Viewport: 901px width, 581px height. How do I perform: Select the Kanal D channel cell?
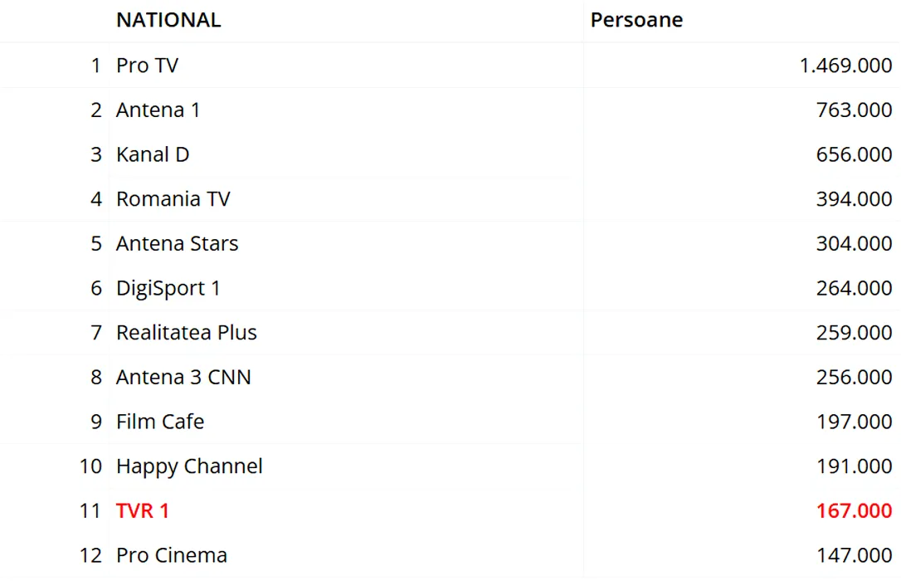153,154
